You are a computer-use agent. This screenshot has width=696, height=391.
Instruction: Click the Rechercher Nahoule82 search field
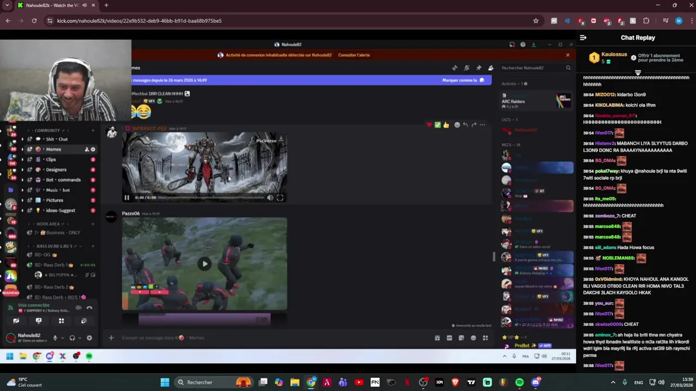coord(536,68)
